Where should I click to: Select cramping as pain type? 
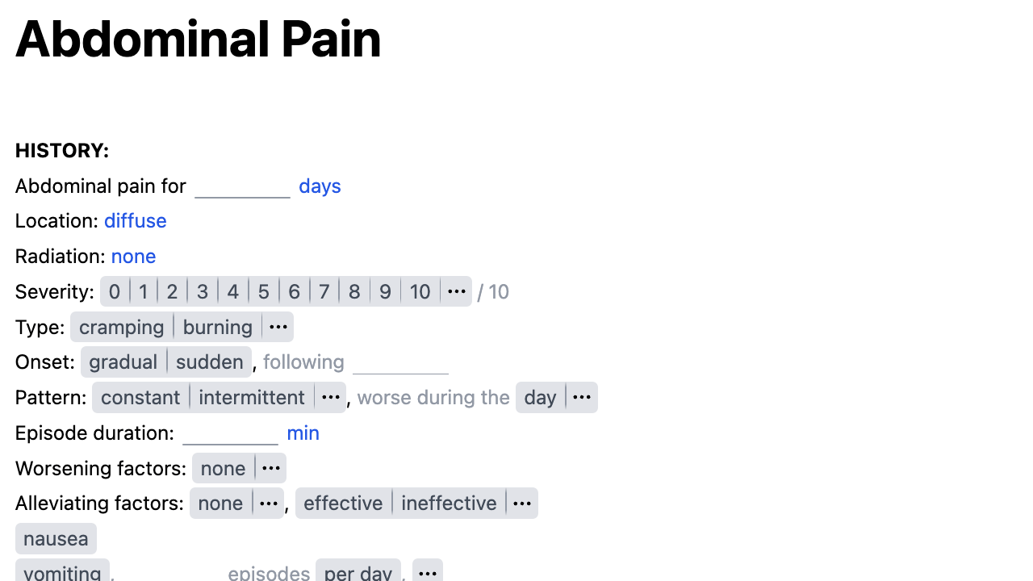(121, 326)
